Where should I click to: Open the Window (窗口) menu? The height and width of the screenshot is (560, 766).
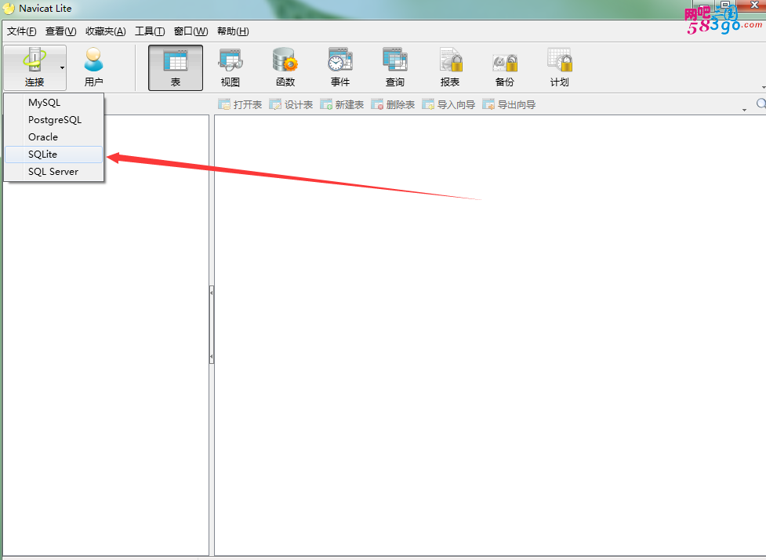coord(191,31)
